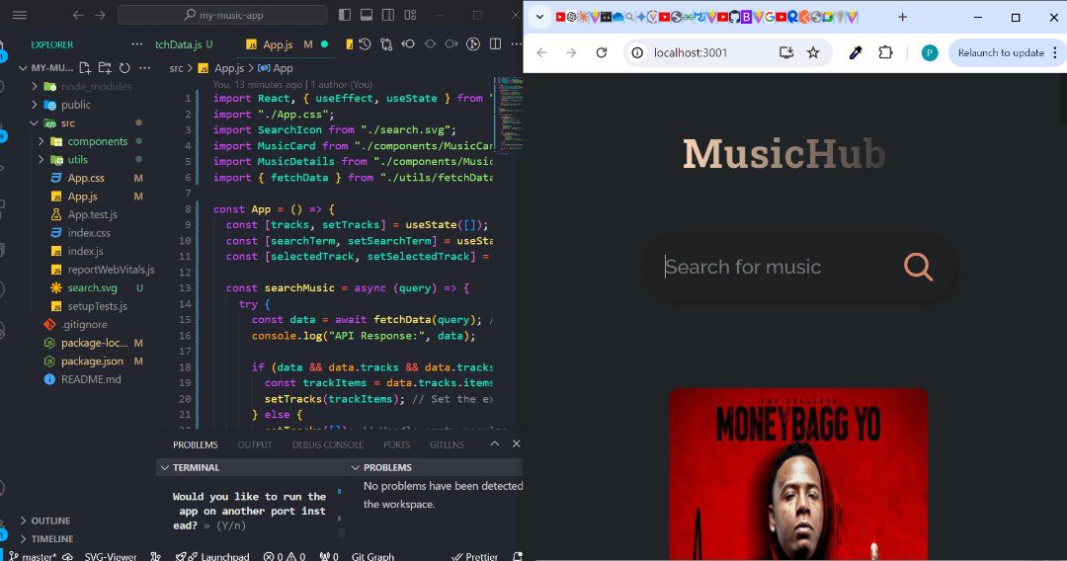Expand the public folder
The width and height of the screenshot is (1067, 561).
pyautogui.click(x=35, y=105)
